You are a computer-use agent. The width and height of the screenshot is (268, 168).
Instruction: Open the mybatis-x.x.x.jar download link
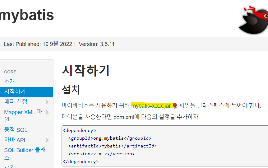pyautogui.click(x=151, y=105)
